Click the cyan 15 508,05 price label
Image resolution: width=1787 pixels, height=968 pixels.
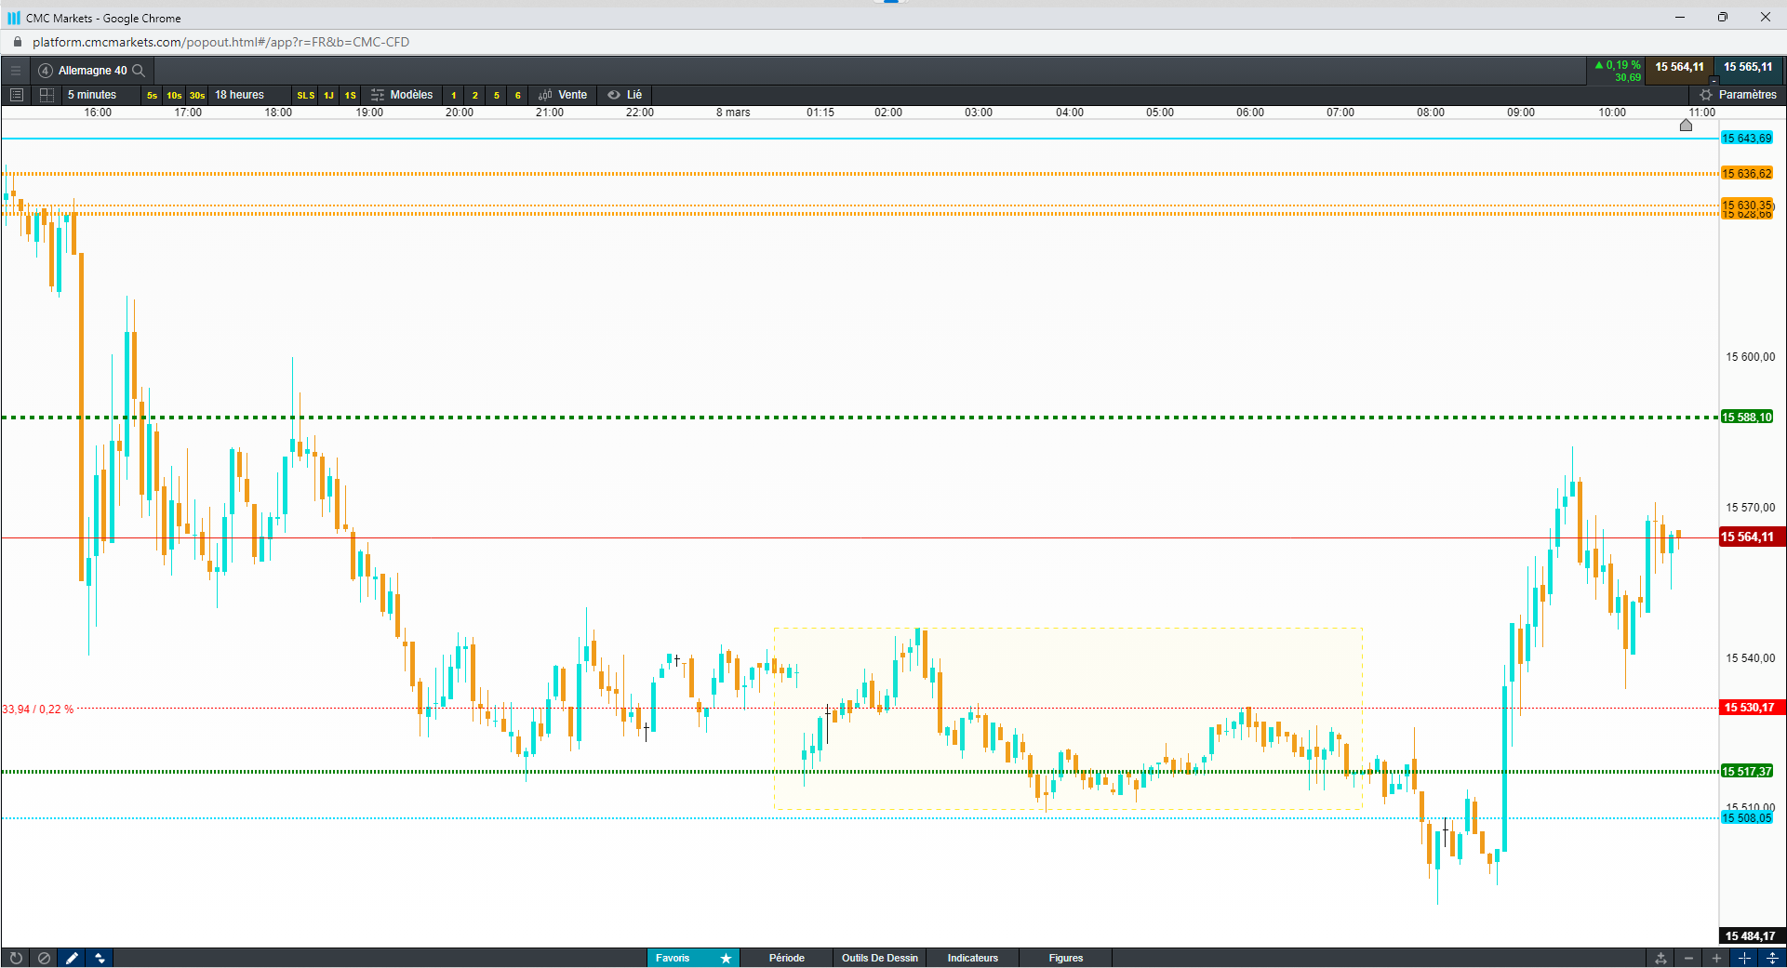[x=1747, y=818]
